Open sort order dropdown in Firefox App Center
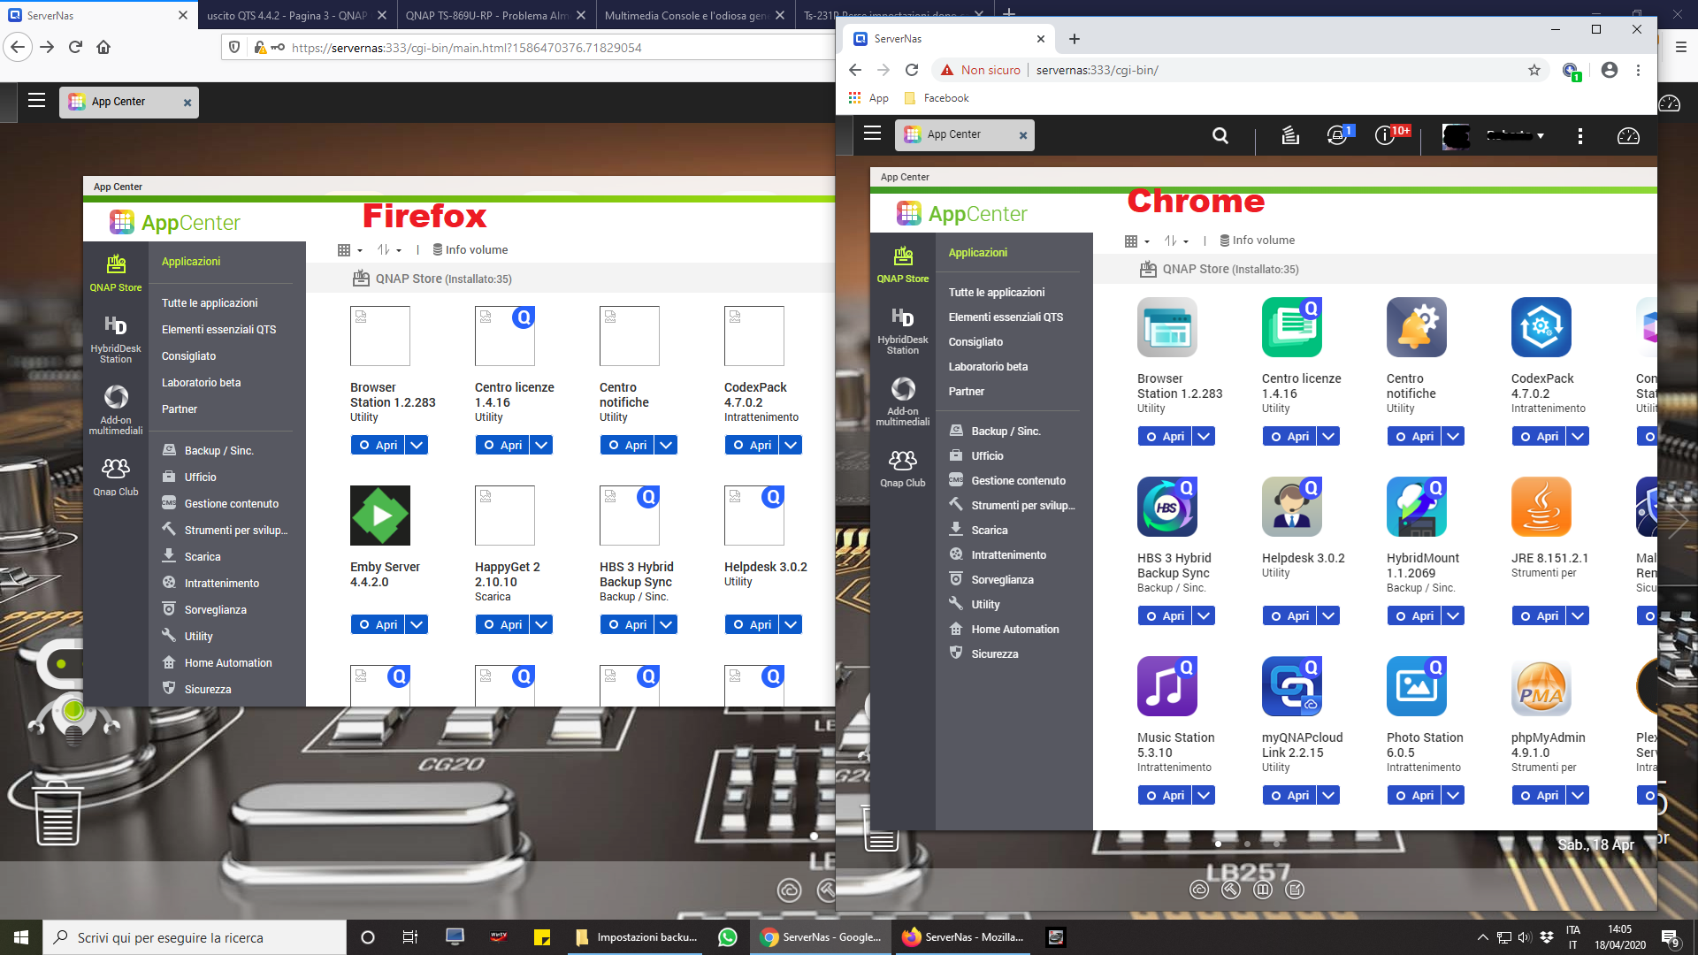 (x=389, y=250)
